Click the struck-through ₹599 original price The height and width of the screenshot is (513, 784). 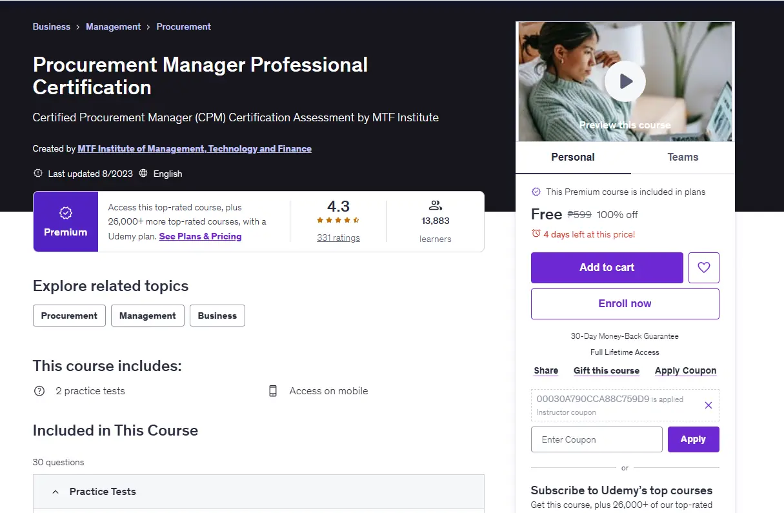[x=579, y=215]
